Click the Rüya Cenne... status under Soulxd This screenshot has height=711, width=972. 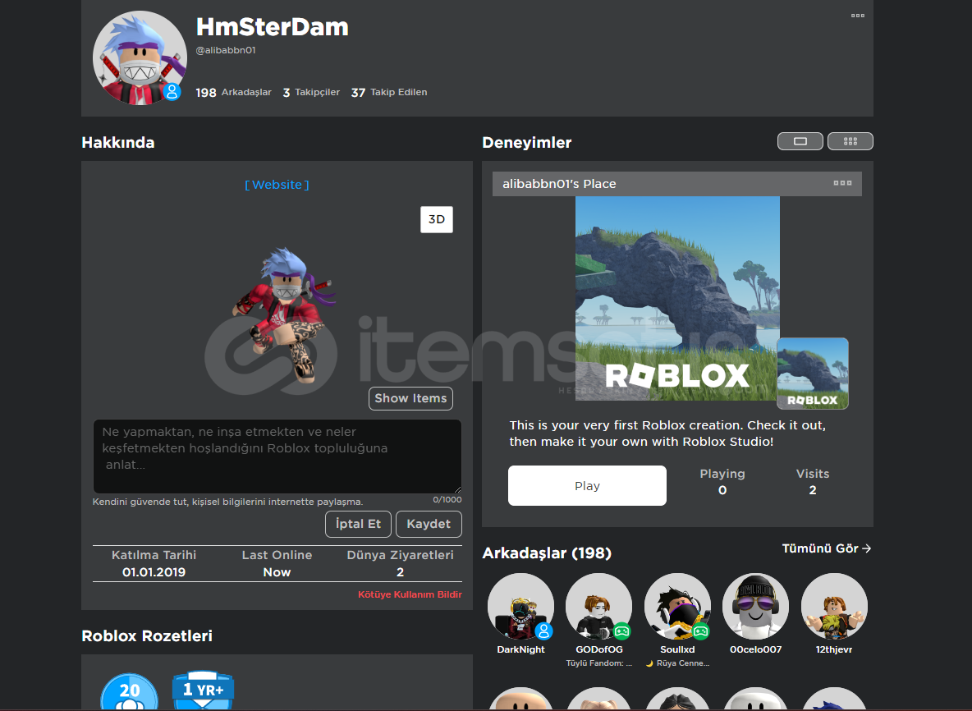(677, 663)
